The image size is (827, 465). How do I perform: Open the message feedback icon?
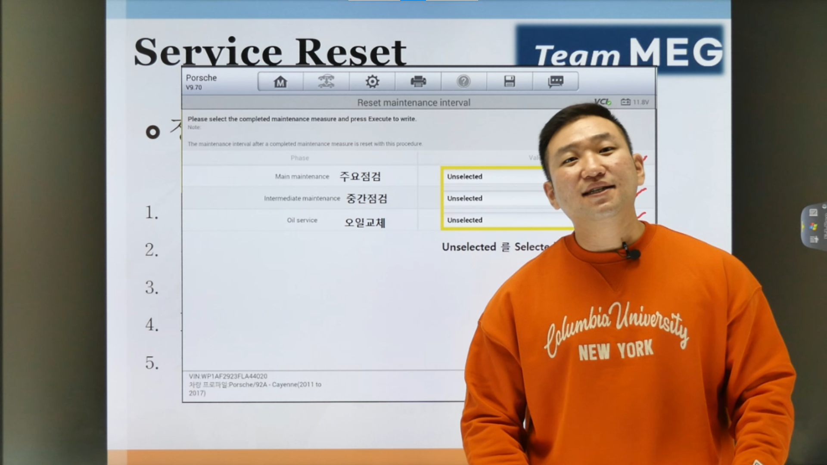556,81
